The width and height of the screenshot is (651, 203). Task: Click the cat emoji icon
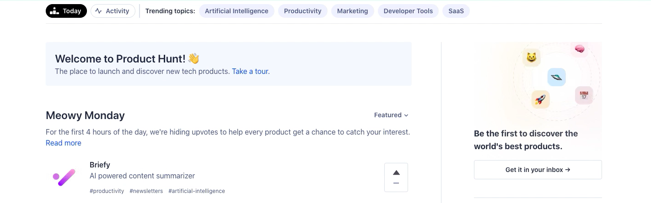point(531,57)
